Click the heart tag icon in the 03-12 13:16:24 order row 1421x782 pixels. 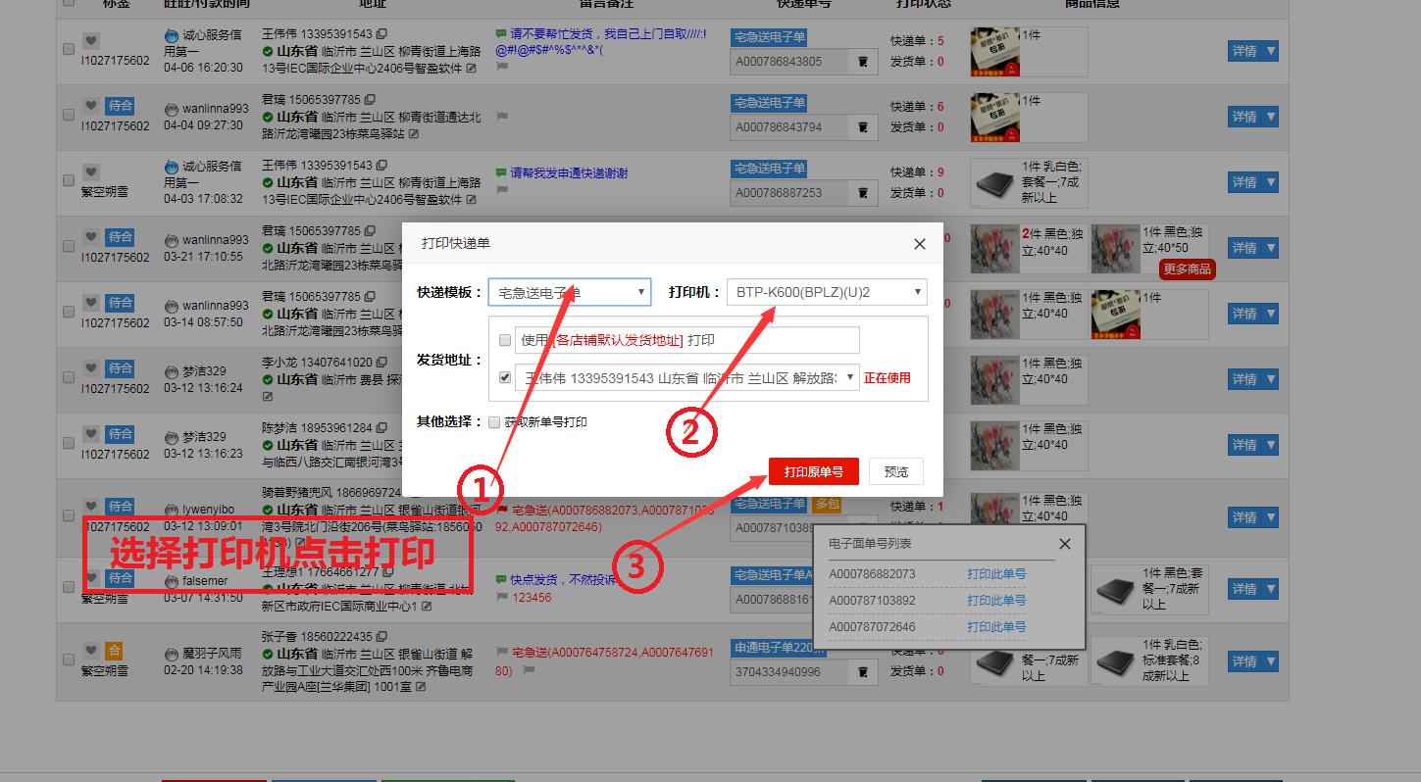click(90, 368)
